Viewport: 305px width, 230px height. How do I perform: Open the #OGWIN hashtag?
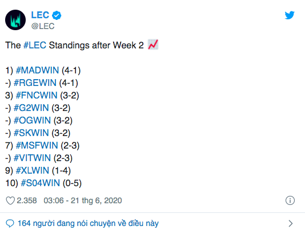coord(32,120)
